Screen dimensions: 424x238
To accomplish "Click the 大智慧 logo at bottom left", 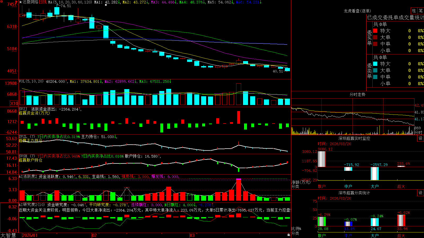I will pos(8,235).
